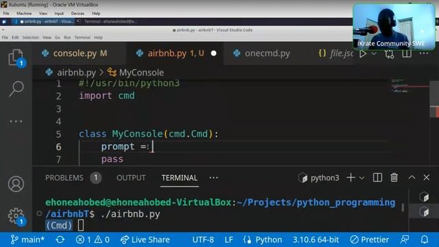Show additional activity bar views ellipsis
The height and width of the screenshot is (247, 439).
pos(16,121)
